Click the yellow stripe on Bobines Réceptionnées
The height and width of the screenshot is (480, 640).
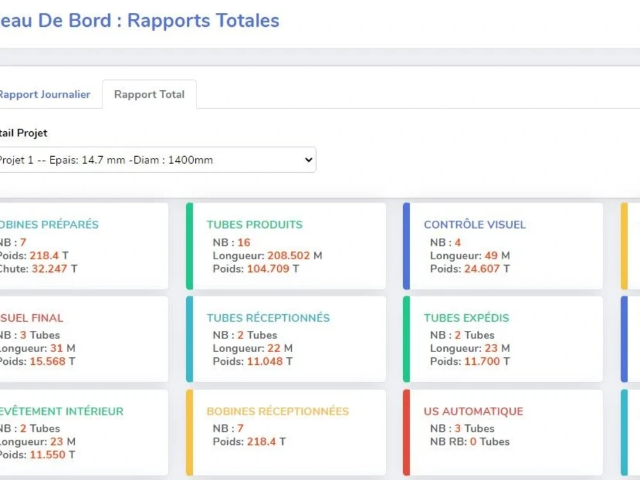[189, 433]
